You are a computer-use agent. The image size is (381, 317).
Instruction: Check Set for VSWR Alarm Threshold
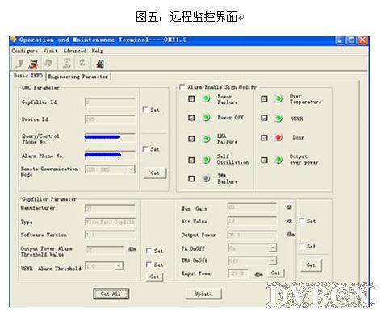click(149, 265)
